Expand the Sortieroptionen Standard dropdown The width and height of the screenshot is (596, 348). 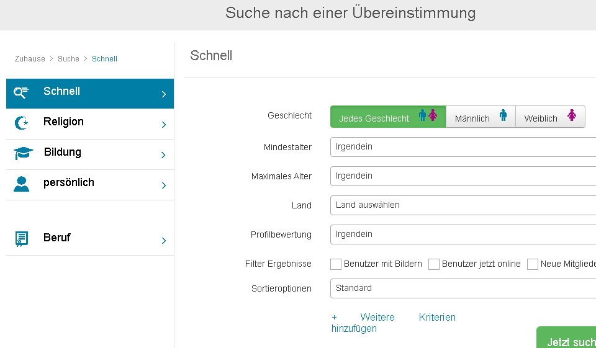point(463,288)
